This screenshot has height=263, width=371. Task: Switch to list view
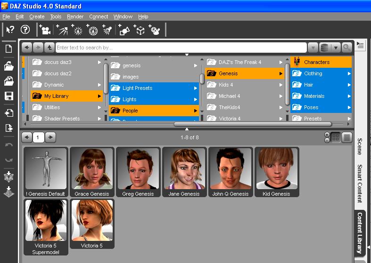click(347, 137)
